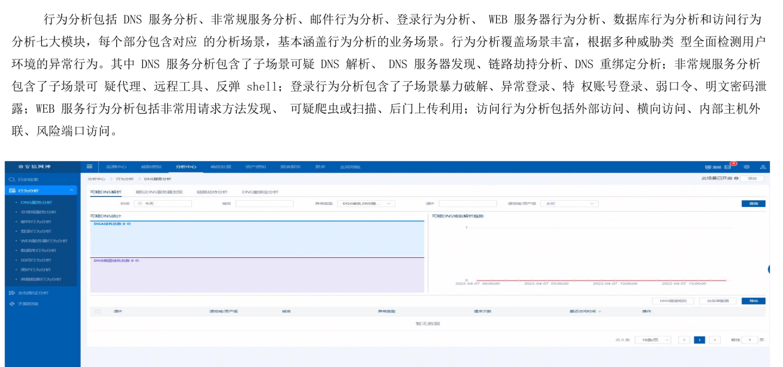Image resolution: width=783 pixels, height=367 pixels.
Task: Tick the select-all checkbox in table header
Action: tap(97, 311)
